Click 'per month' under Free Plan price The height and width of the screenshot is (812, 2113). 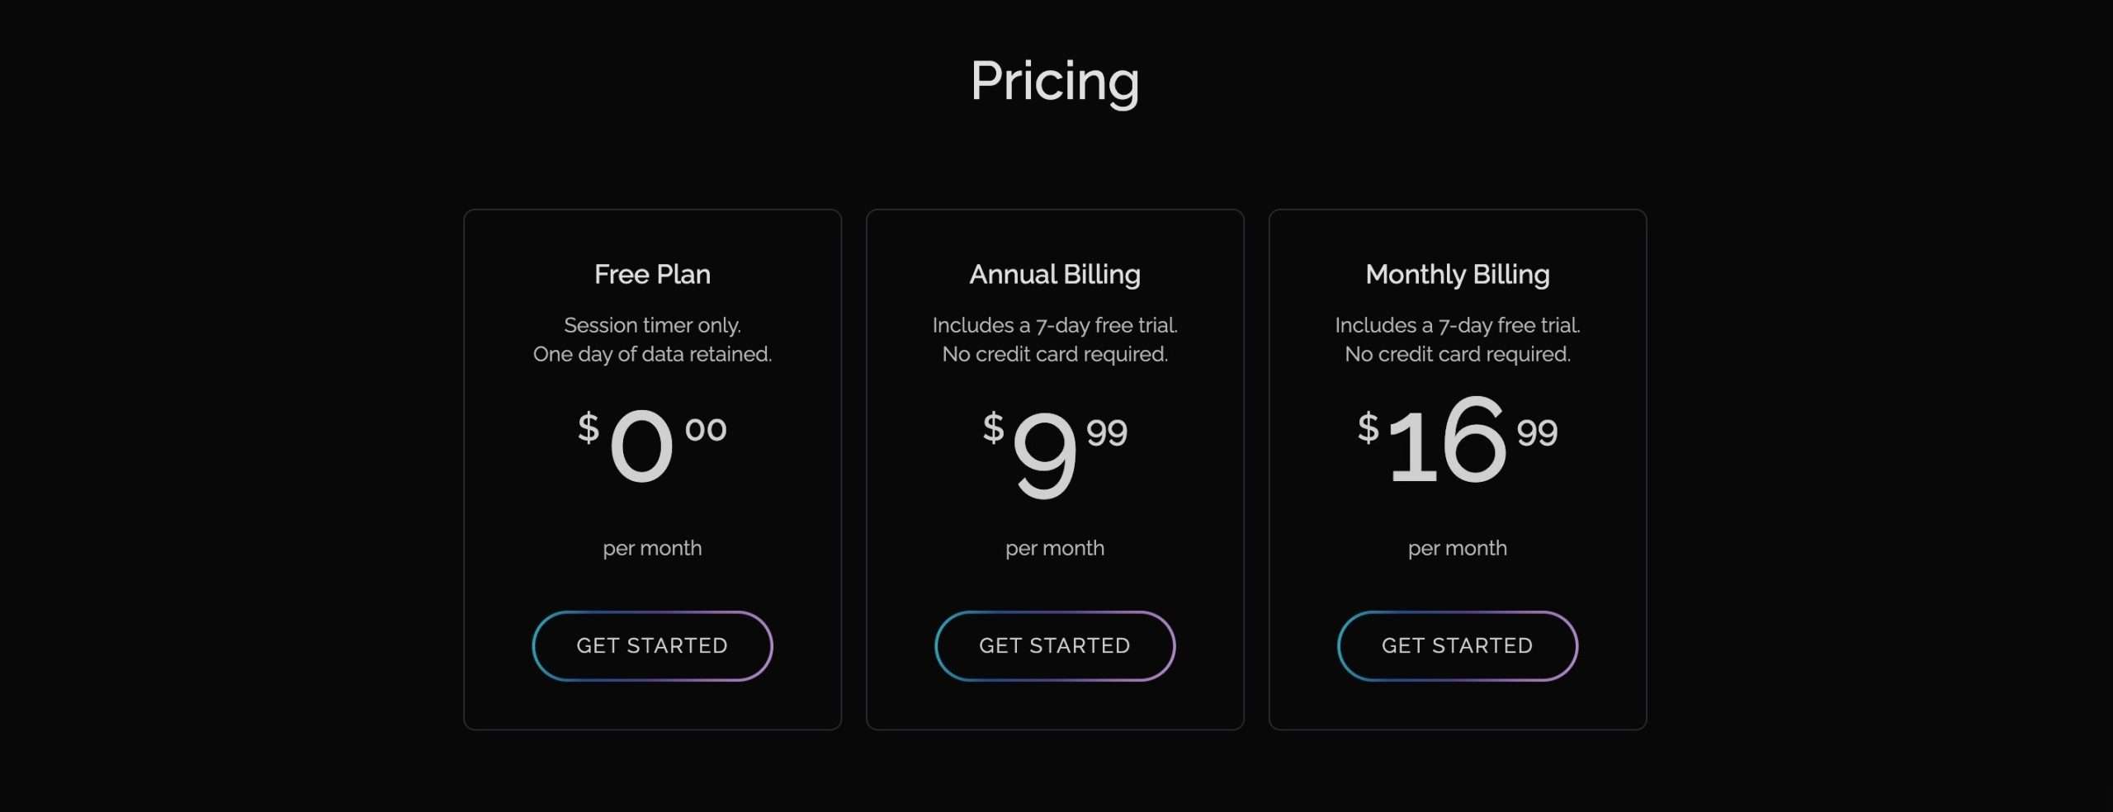click(652, 549)
